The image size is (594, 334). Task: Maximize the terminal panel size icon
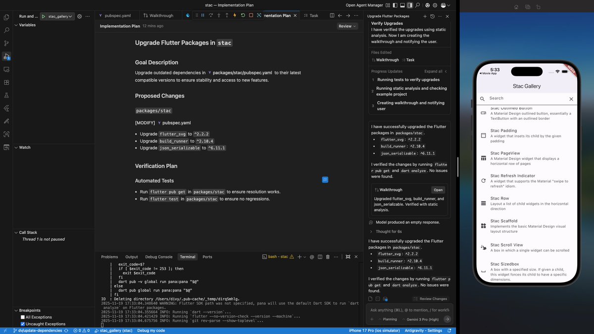348,257
